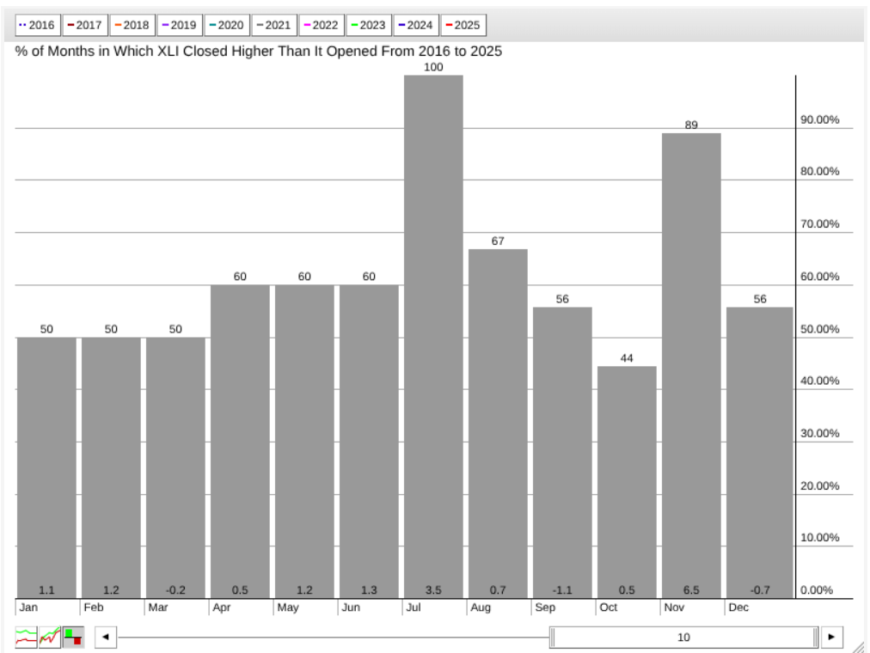Toggle the 2022 year legend button
870x653 pixels.
[322, 25]
